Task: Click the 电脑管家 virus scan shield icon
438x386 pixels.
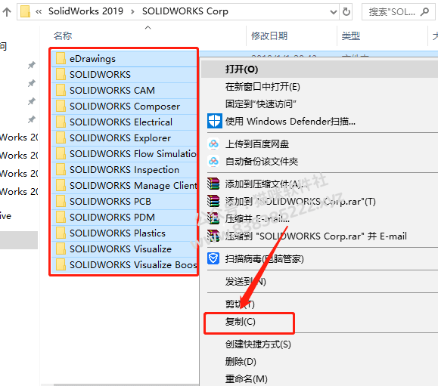Action: pos(213,258)
